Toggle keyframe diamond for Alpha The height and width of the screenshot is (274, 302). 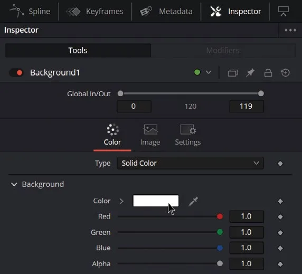[280, 264]
